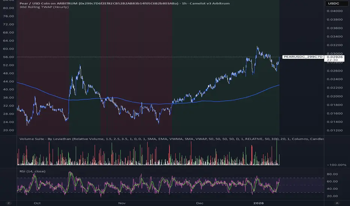Click 0.01600 on the right price scale
This screenshot has height=206, width=350.
click(335, 113)
